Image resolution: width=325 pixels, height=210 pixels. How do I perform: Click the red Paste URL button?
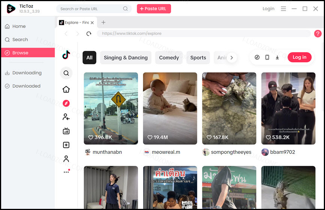pos(154,9)
